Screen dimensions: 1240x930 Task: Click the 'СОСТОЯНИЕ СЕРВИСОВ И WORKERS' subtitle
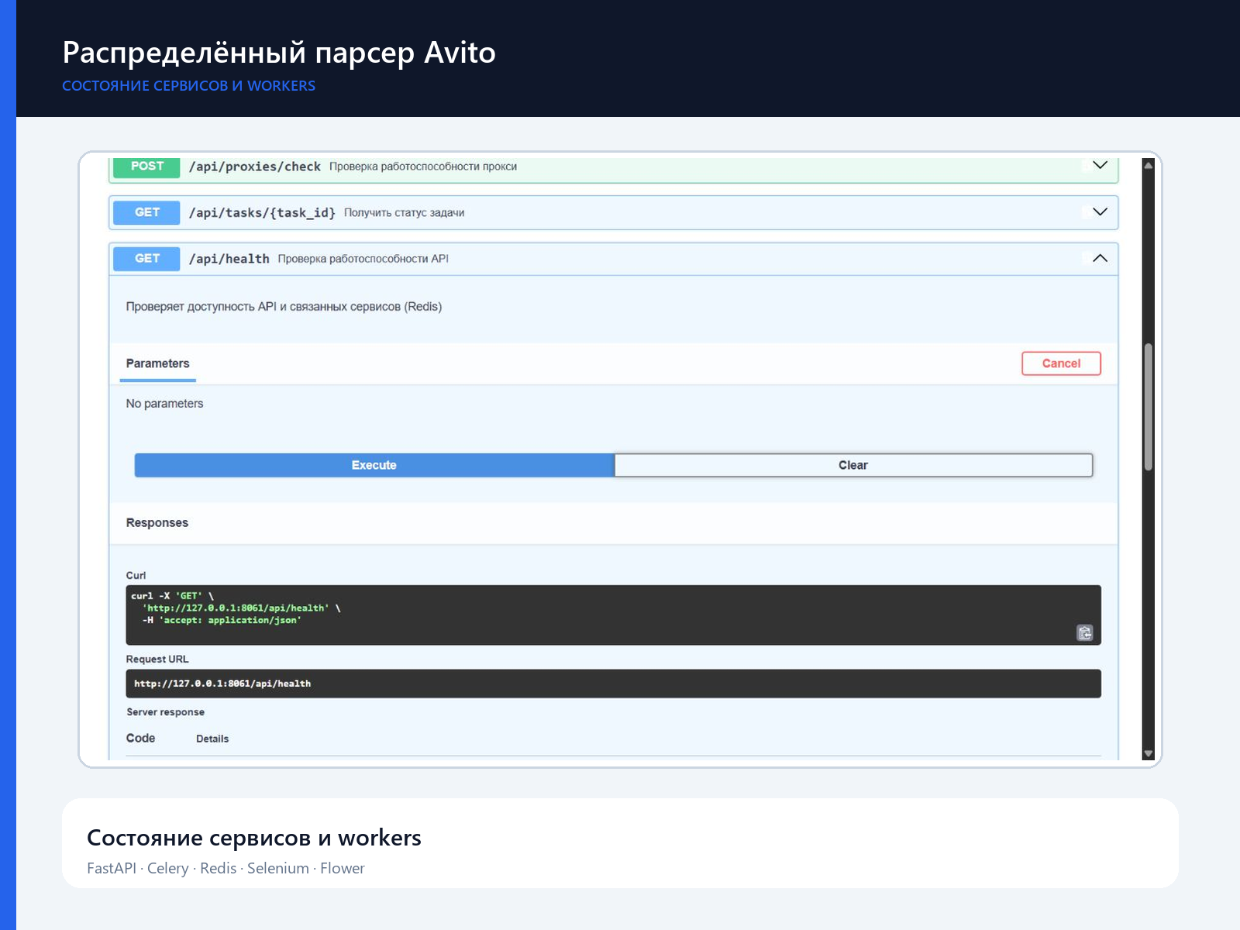click(x=189, y=86)
